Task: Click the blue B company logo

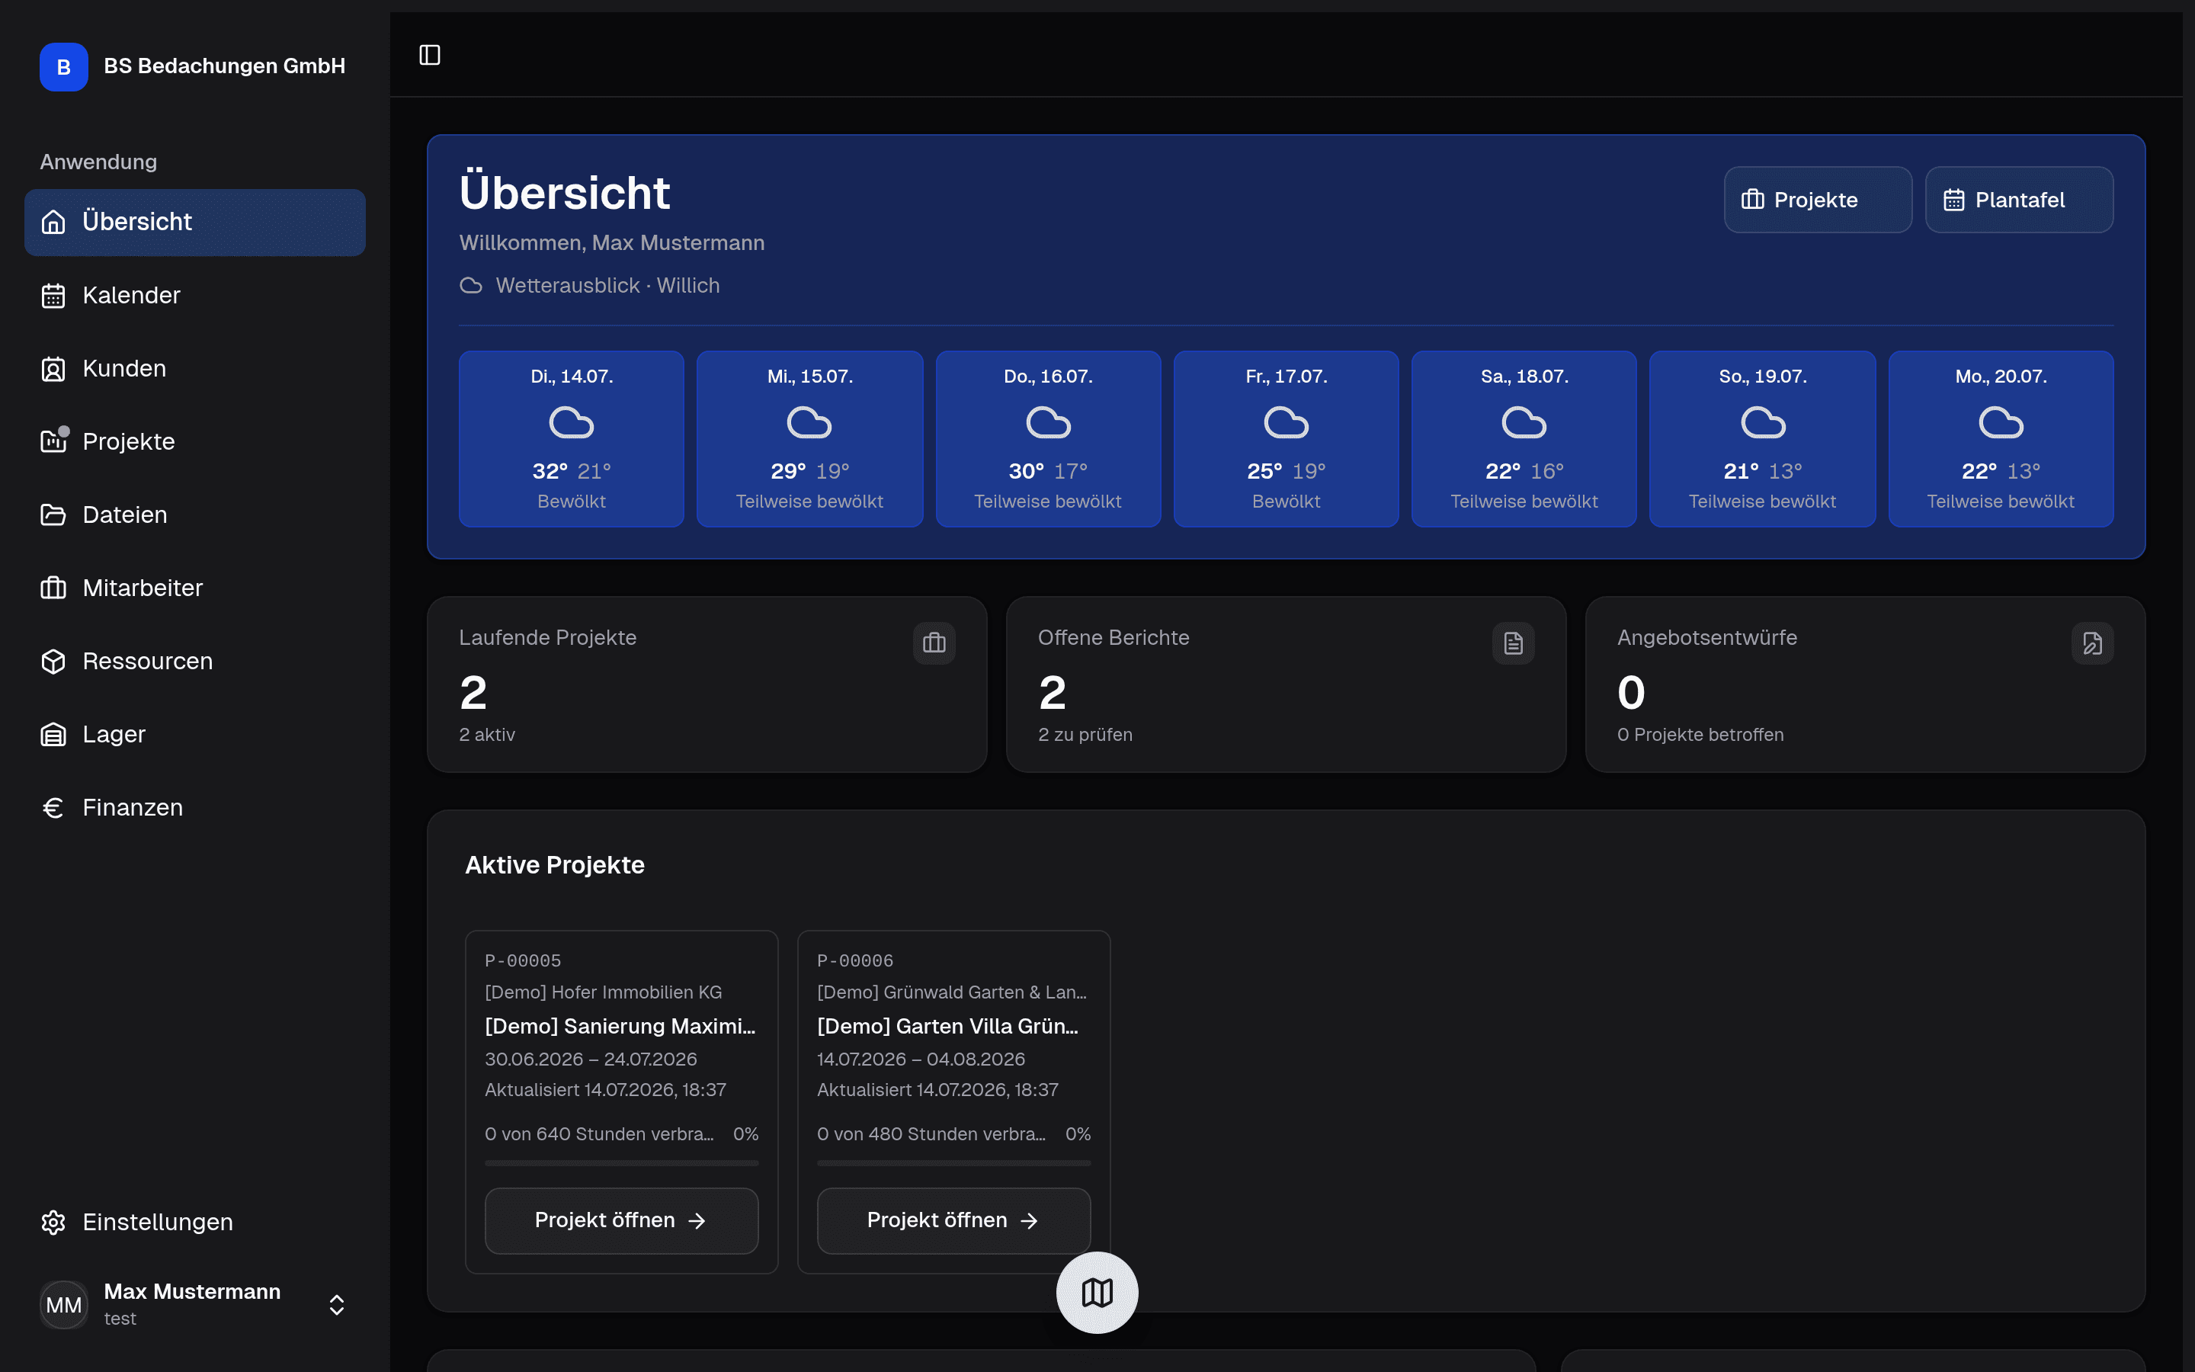Action: pos(63,67)
